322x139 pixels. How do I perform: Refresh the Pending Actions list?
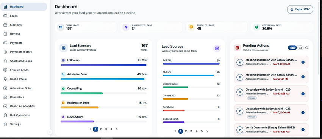click(306, 48)
